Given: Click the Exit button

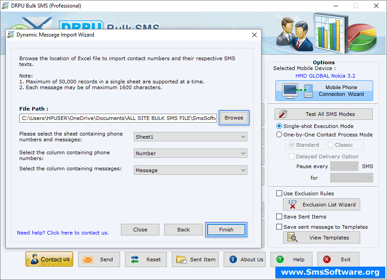Looking at the screenshot, I should coord(338,259).
